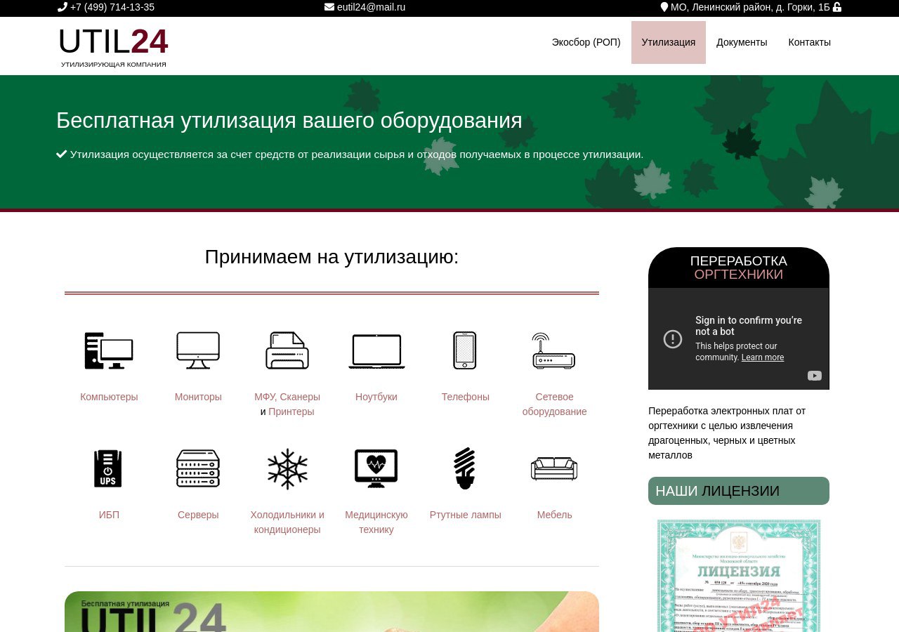Select the network router icon

(554, 350)
